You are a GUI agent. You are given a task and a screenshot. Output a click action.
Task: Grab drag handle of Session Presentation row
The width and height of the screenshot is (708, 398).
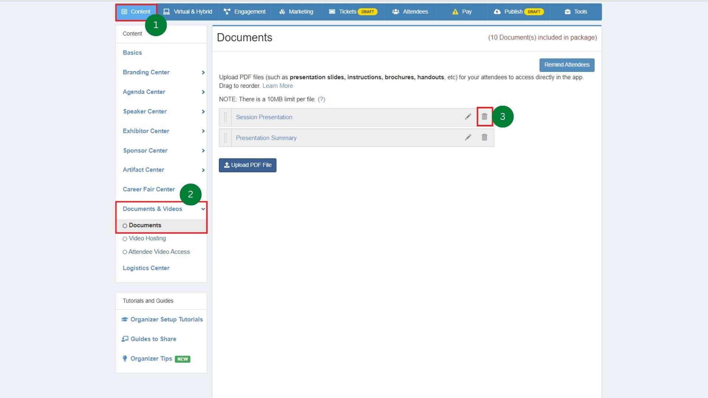(225, 117)
